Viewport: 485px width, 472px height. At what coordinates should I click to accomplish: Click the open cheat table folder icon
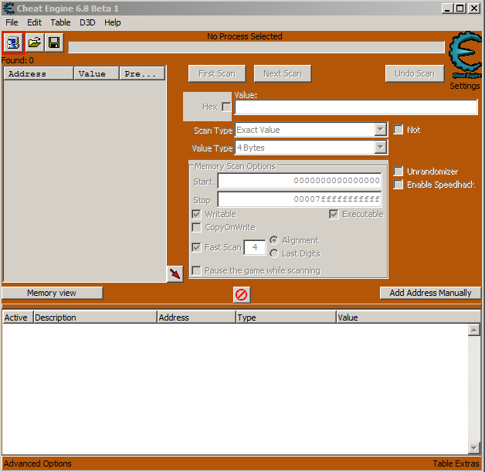pyautogui.click(x=34, y=42)
